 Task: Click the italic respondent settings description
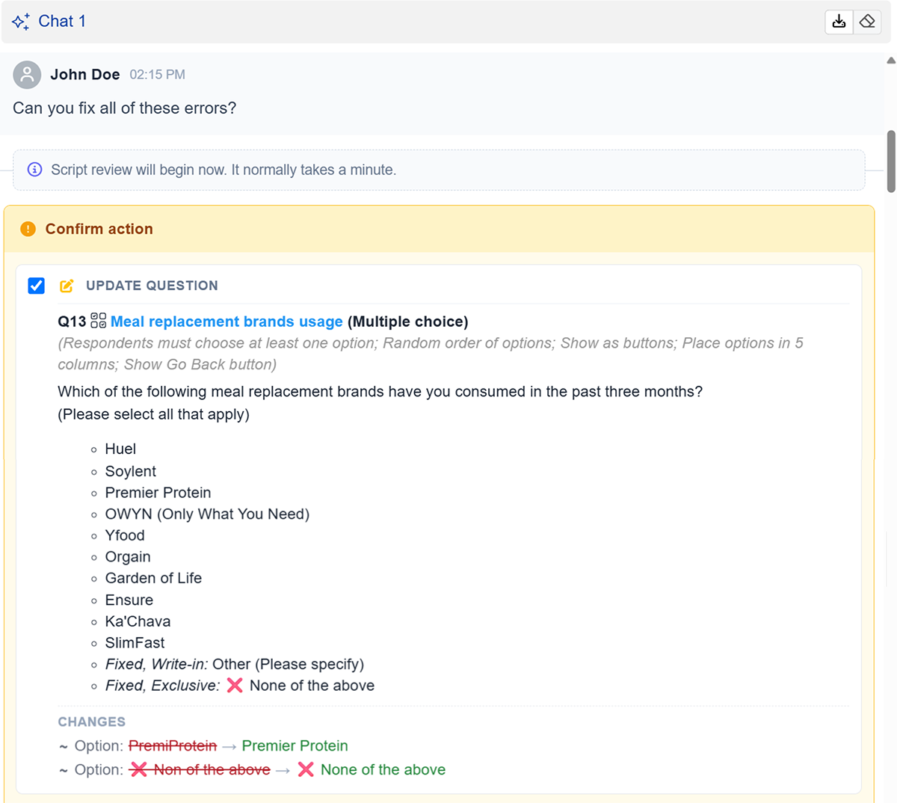tap(431, 354)
